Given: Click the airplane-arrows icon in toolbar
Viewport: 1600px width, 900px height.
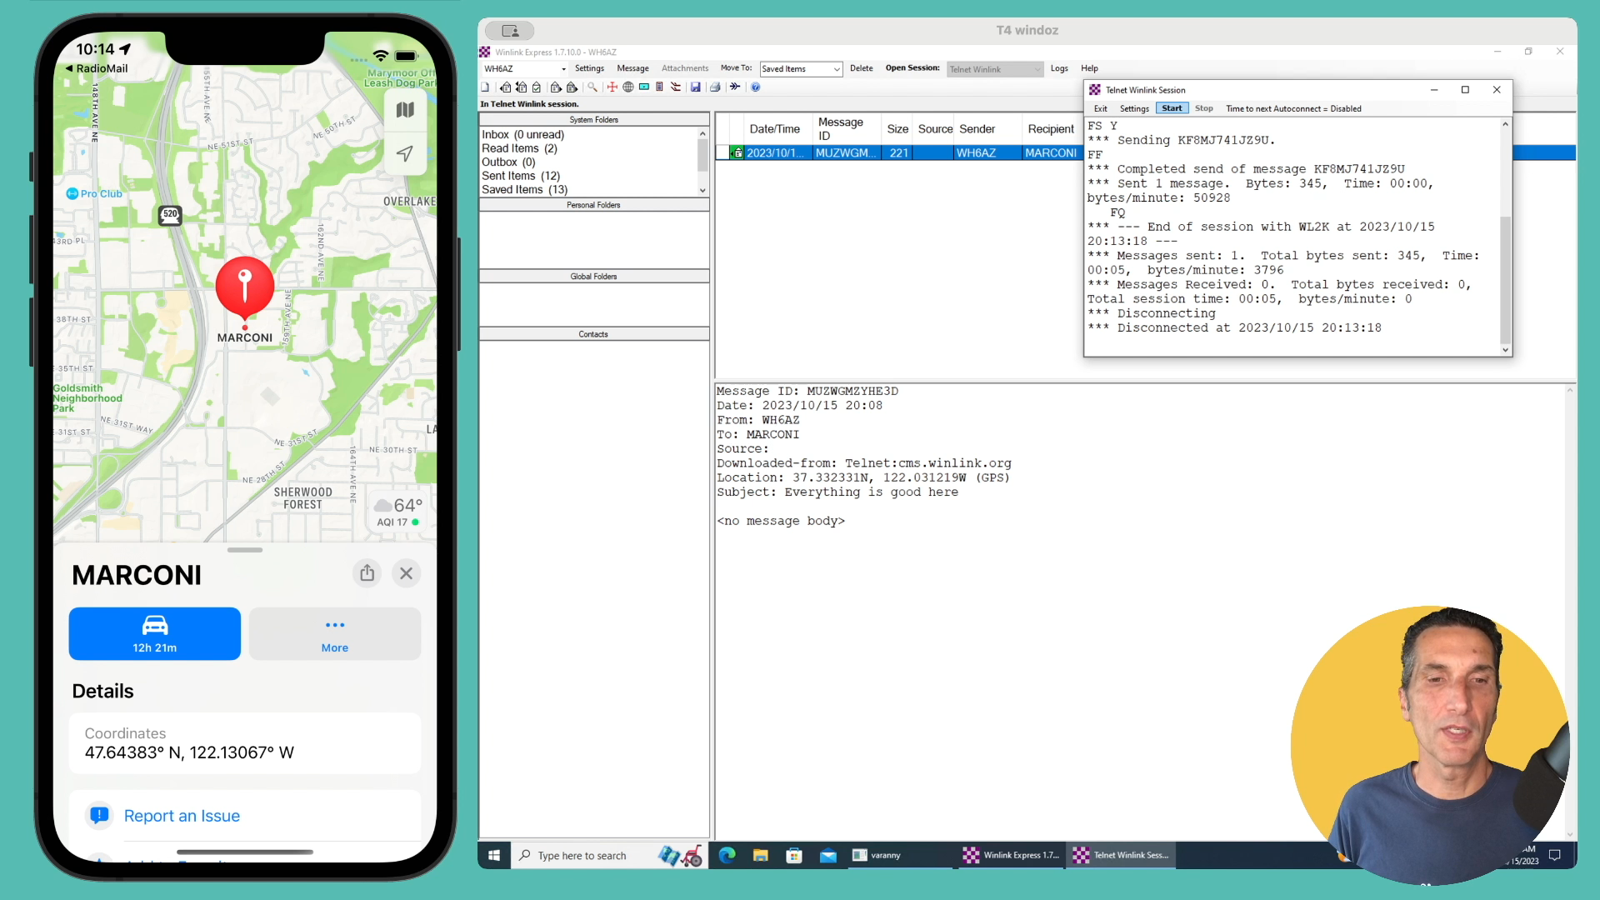Looking at the screenshot, I should [735, 87].
